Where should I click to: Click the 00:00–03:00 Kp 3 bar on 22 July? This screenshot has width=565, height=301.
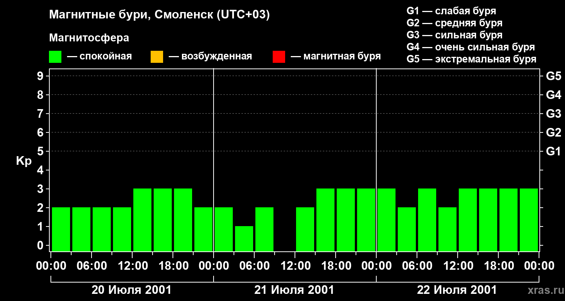(x=386, y=220)
